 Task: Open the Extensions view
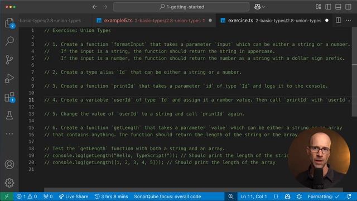9,97
